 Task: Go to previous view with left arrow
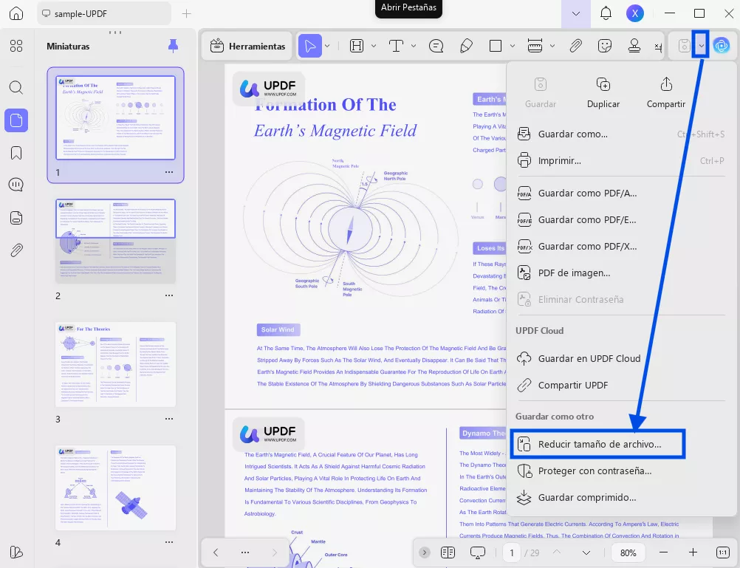[216, 552]
